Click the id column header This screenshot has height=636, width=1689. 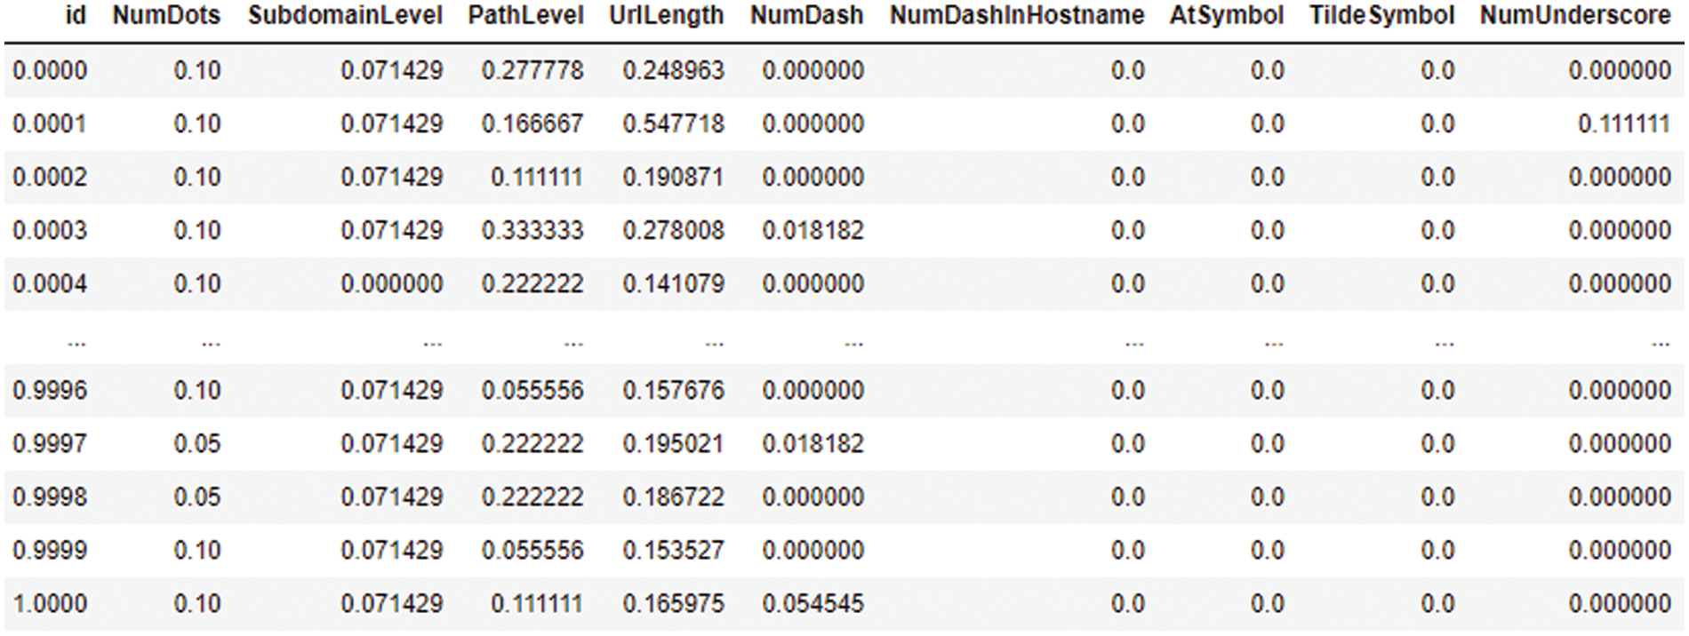tap(76, 16)
